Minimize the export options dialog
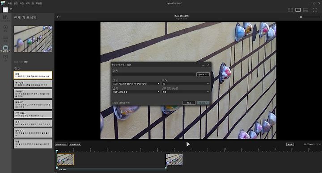 [203, 65]
